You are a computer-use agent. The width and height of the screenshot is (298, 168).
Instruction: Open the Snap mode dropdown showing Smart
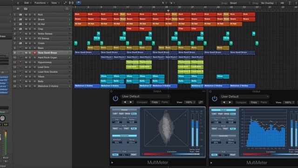pos(240,3)
